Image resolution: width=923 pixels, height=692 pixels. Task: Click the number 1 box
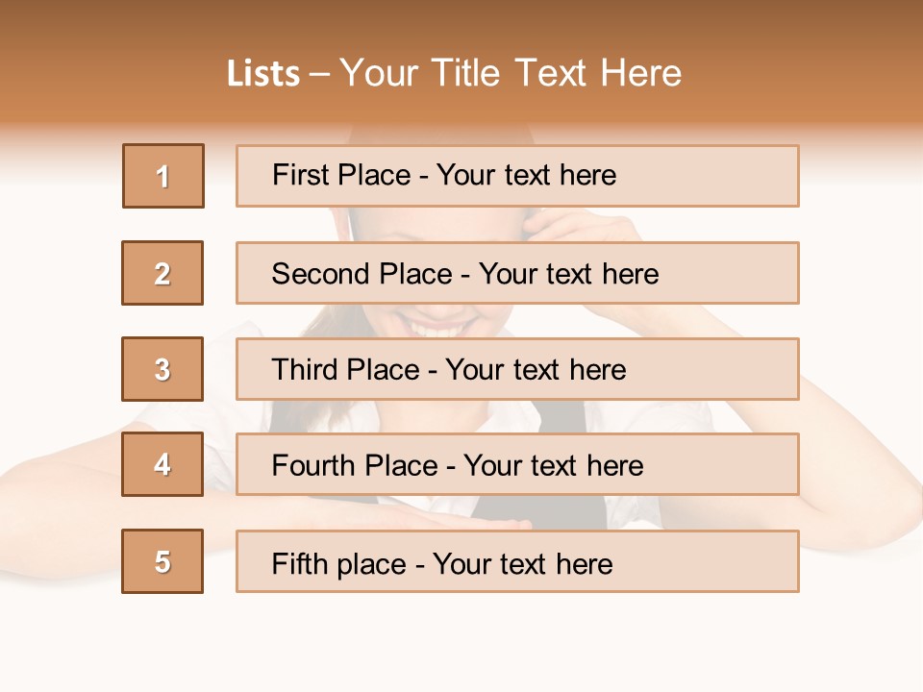click(x=163, y=176)
